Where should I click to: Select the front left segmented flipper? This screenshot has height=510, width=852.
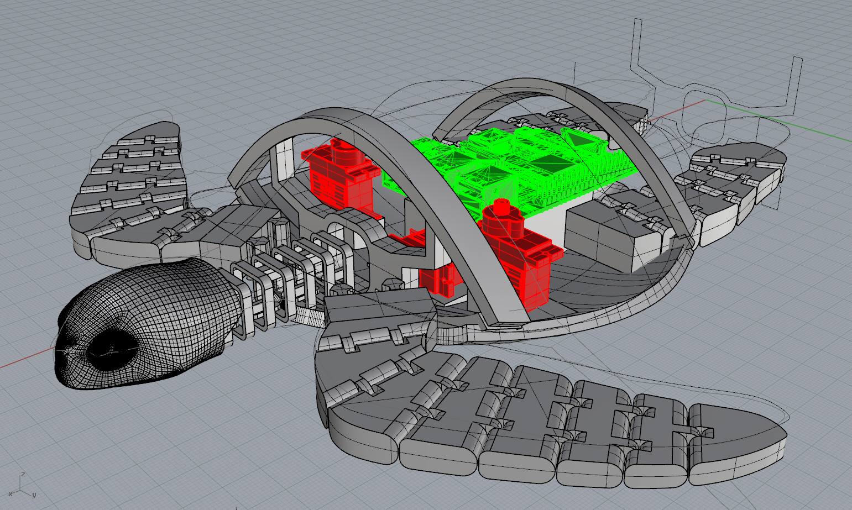[x=133, y=188]
